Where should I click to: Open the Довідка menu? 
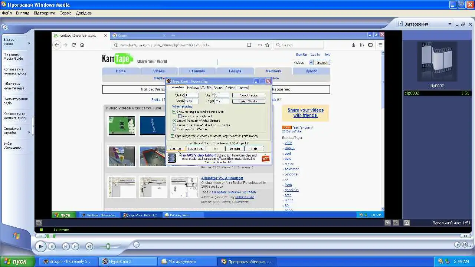[83, 13]
